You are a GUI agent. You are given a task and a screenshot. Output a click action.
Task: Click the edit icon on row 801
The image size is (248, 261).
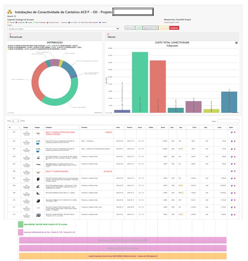point(232,132)
